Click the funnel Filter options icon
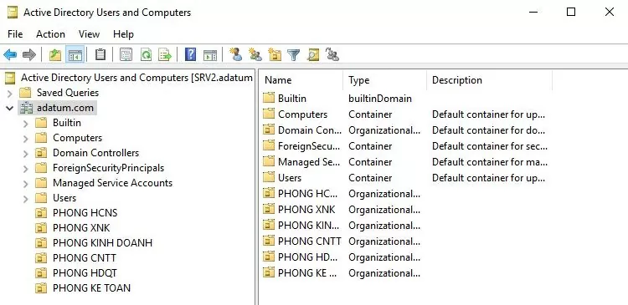Viewport: 628px width, 305px height. point(294,54)
